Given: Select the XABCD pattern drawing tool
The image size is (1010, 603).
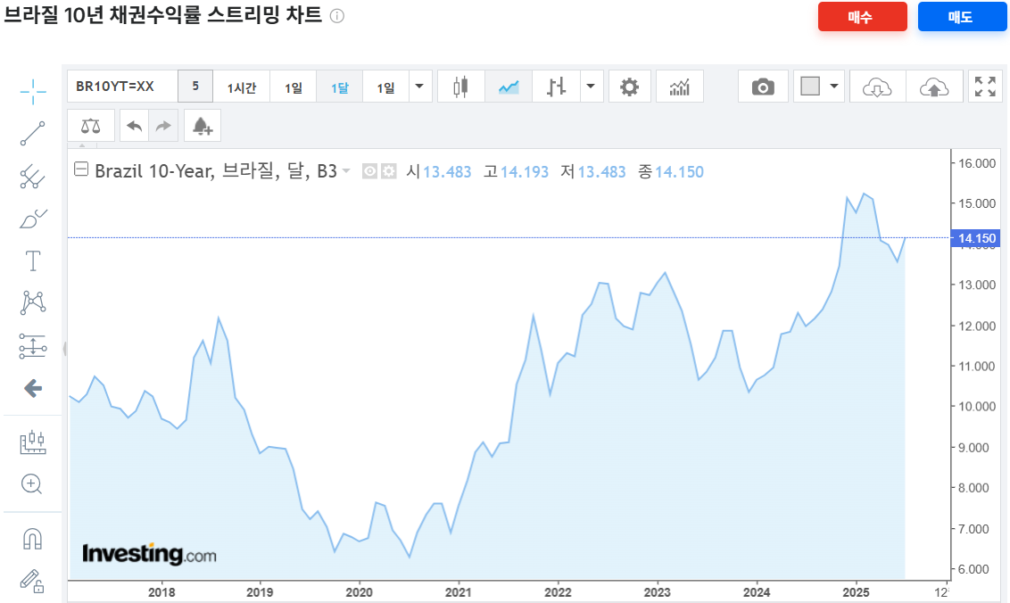Looking at the screenshot, I should pos(32,301).
